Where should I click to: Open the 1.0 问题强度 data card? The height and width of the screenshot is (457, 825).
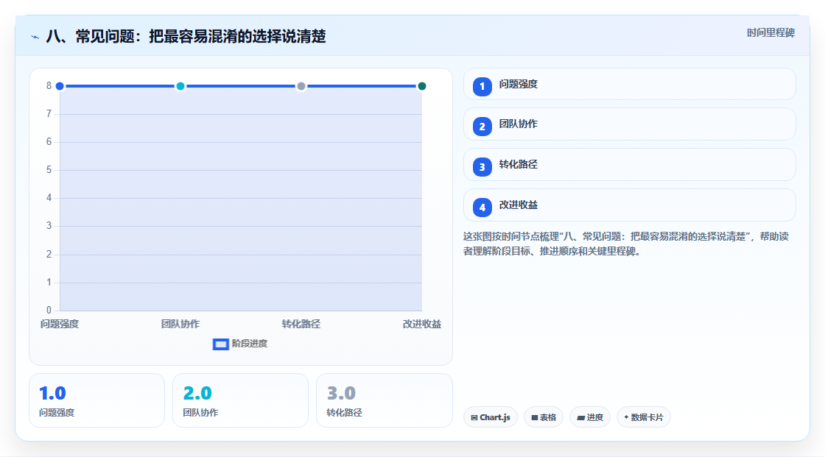click(96, 400)
